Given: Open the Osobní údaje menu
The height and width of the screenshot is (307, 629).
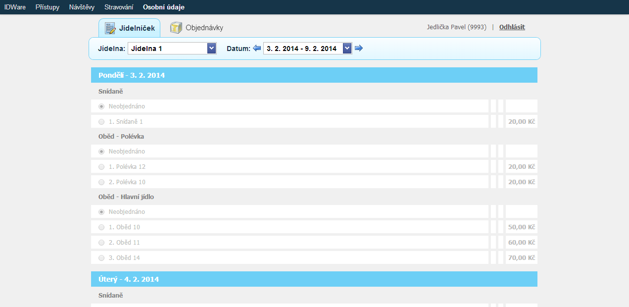Looking at the screenshot, I should click(163, 7).
